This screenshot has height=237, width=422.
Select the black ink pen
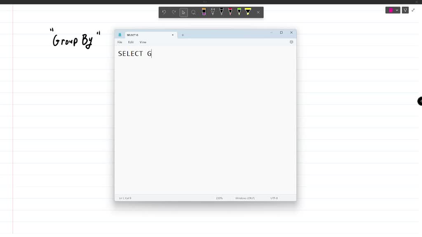pyautogui.click(x=221, y=12)
